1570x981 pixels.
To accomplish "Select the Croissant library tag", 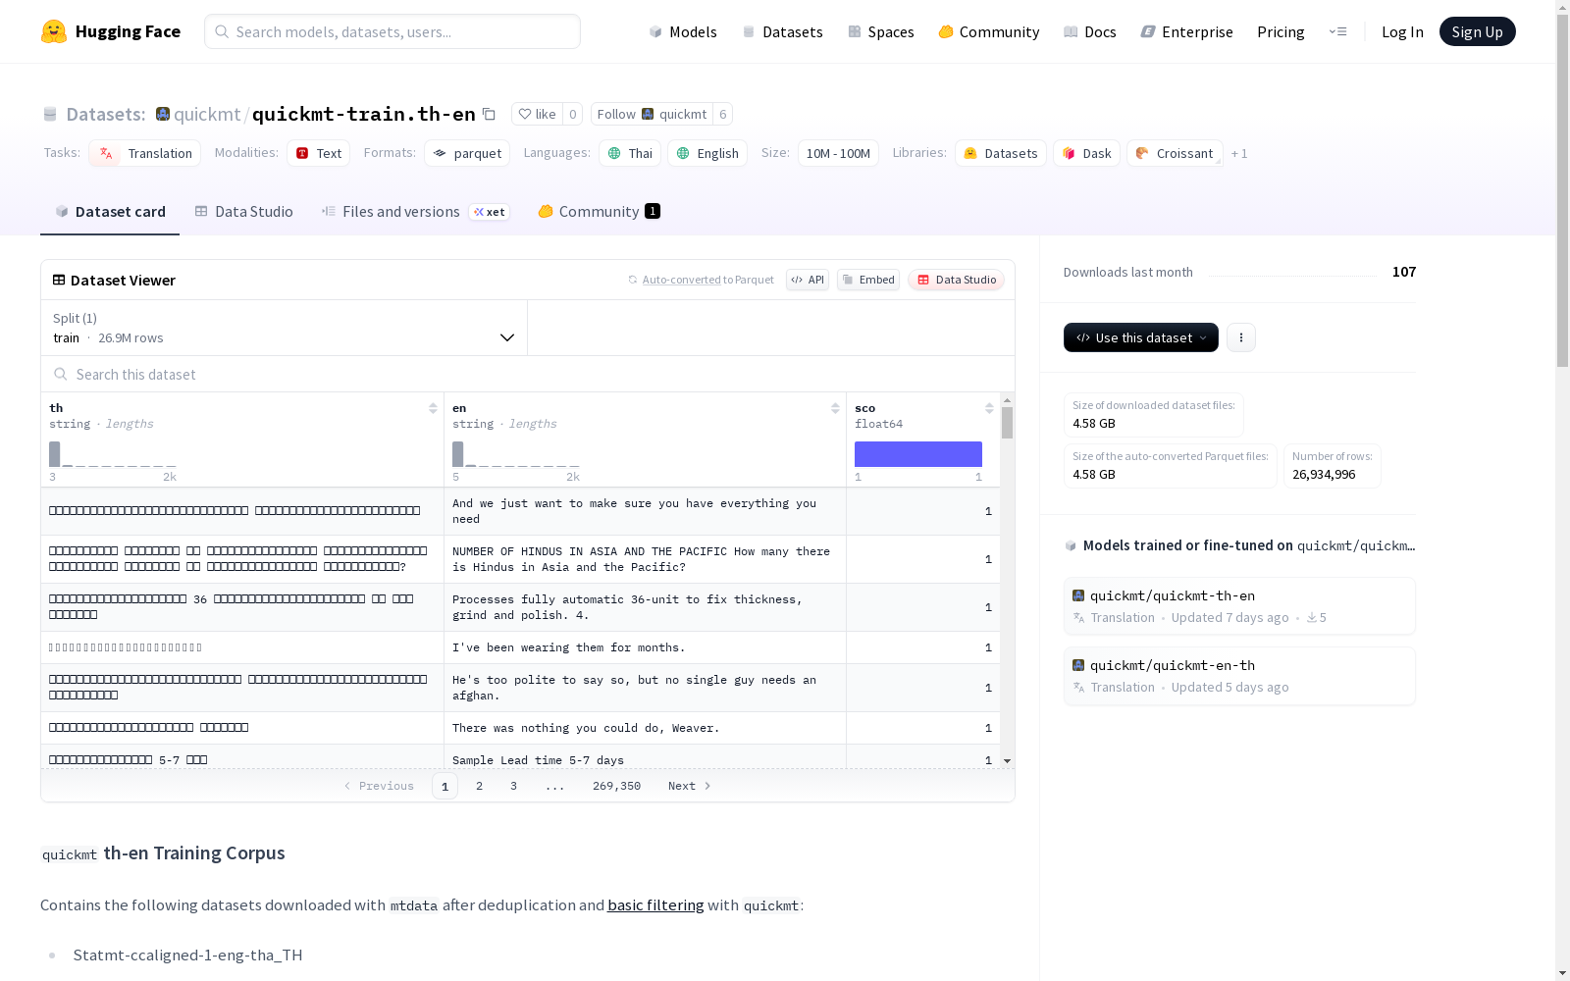I will click(1175, 153).
